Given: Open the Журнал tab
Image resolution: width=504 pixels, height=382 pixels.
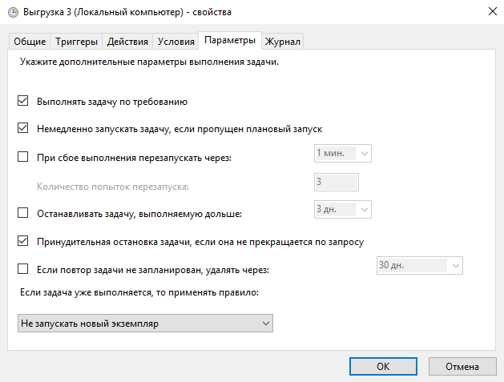Looking at the screenshot, I should tap(283, 42).
